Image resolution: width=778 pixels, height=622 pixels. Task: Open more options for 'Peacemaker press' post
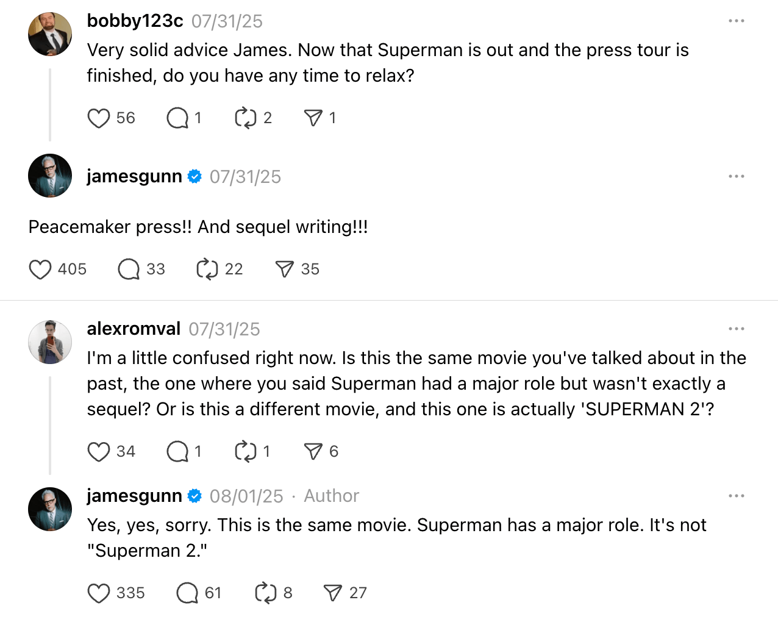[736, 177]
